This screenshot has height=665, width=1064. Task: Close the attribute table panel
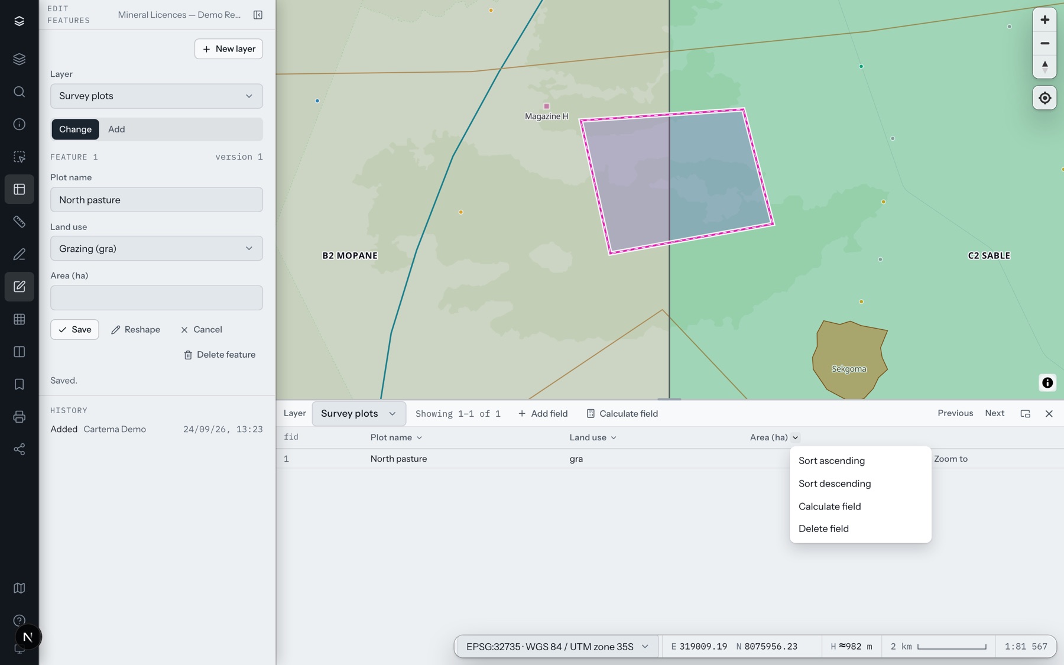pyautogui.click(x=1049, y=414)
